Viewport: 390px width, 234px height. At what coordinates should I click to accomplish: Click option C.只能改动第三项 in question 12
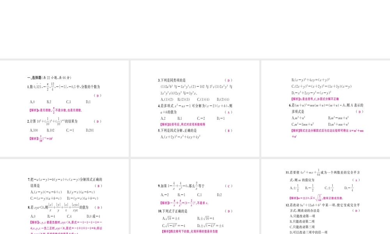(302, 227)
